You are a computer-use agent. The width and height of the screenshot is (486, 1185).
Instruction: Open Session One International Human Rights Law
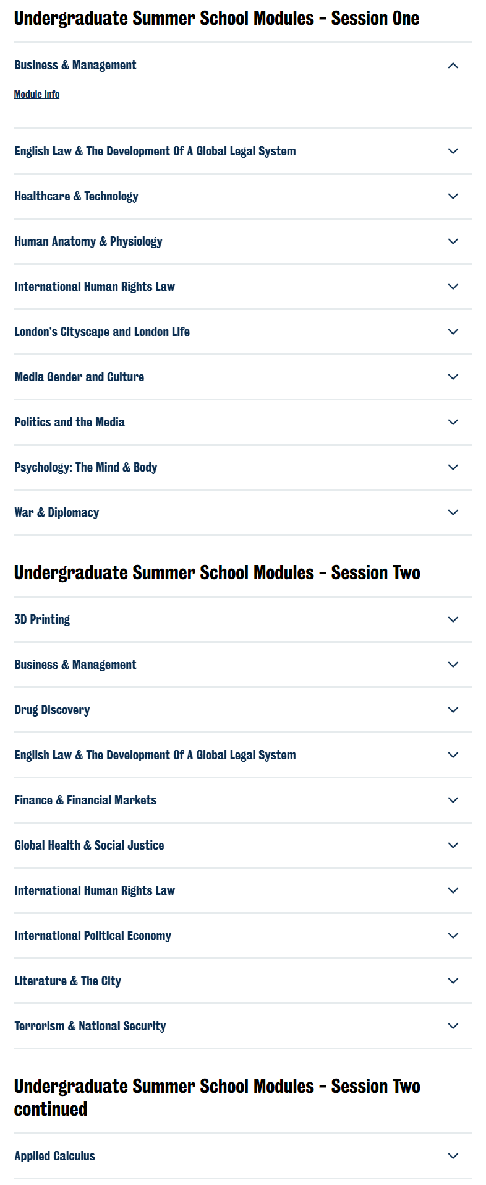point(95,287)
